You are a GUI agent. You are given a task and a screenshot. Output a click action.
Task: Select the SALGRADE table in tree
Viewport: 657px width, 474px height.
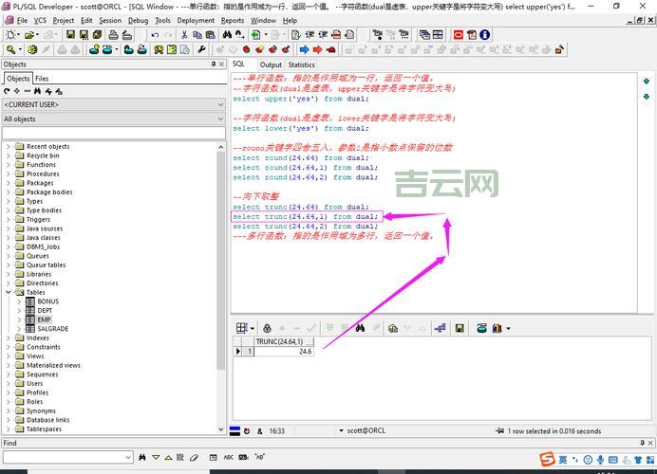point(52,328)
